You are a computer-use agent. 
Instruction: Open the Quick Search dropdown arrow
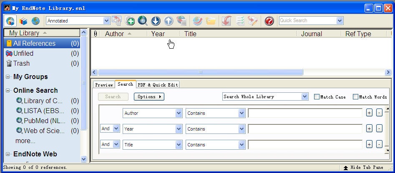pos(340,21)
